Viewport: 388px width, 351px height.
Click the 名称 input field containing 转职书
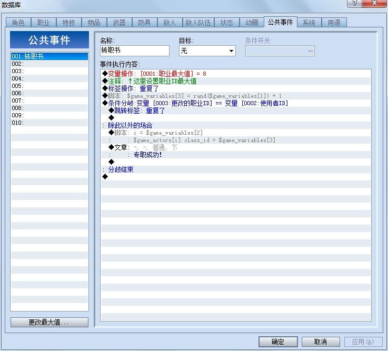[135, 51]
